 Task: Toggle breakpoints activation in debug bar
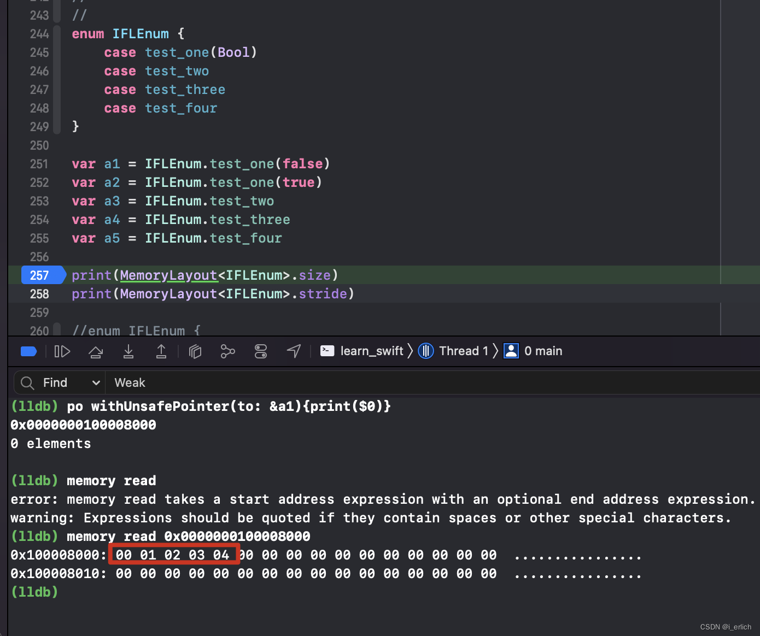pyautogui.click(x=28, y=351)
